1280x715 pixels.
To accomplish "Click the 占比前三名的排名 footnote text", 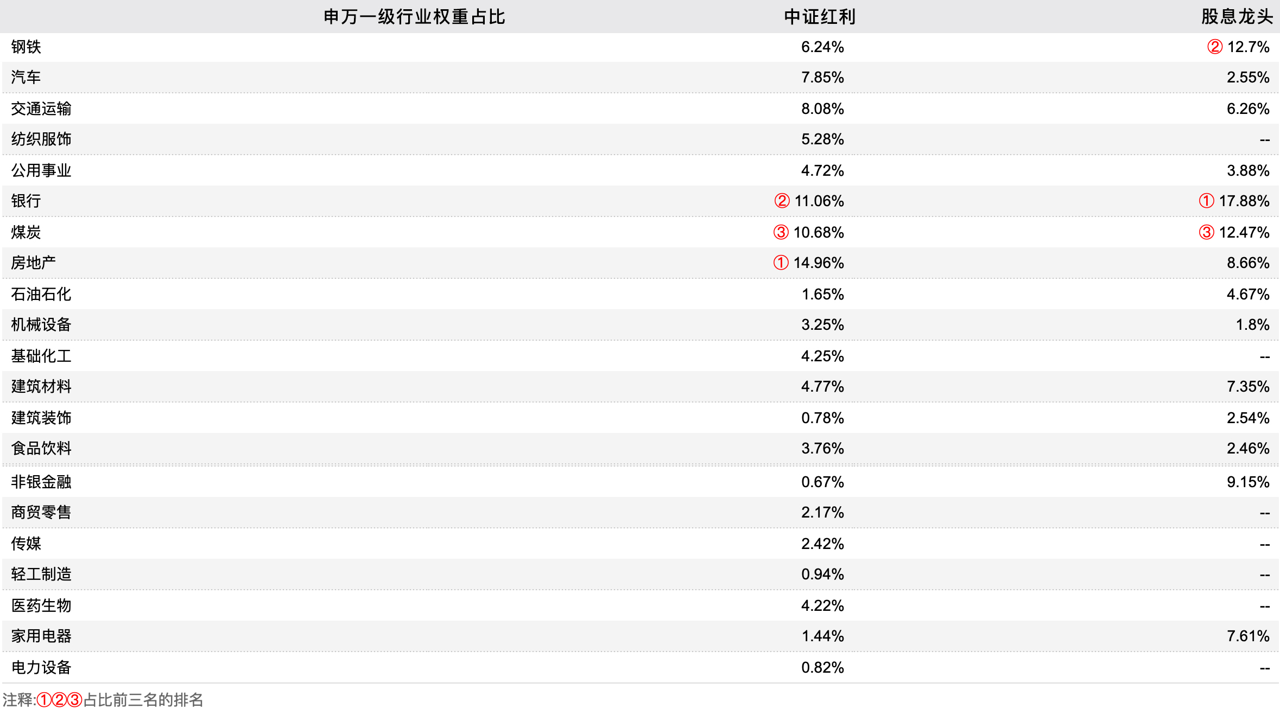I will [x=143, y=700].
